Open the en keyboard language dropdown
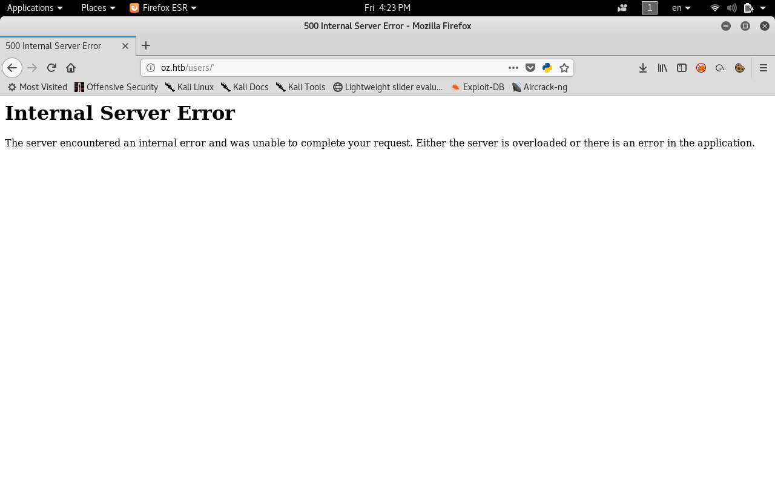775x484 pixels. click(x=681, y=8)
